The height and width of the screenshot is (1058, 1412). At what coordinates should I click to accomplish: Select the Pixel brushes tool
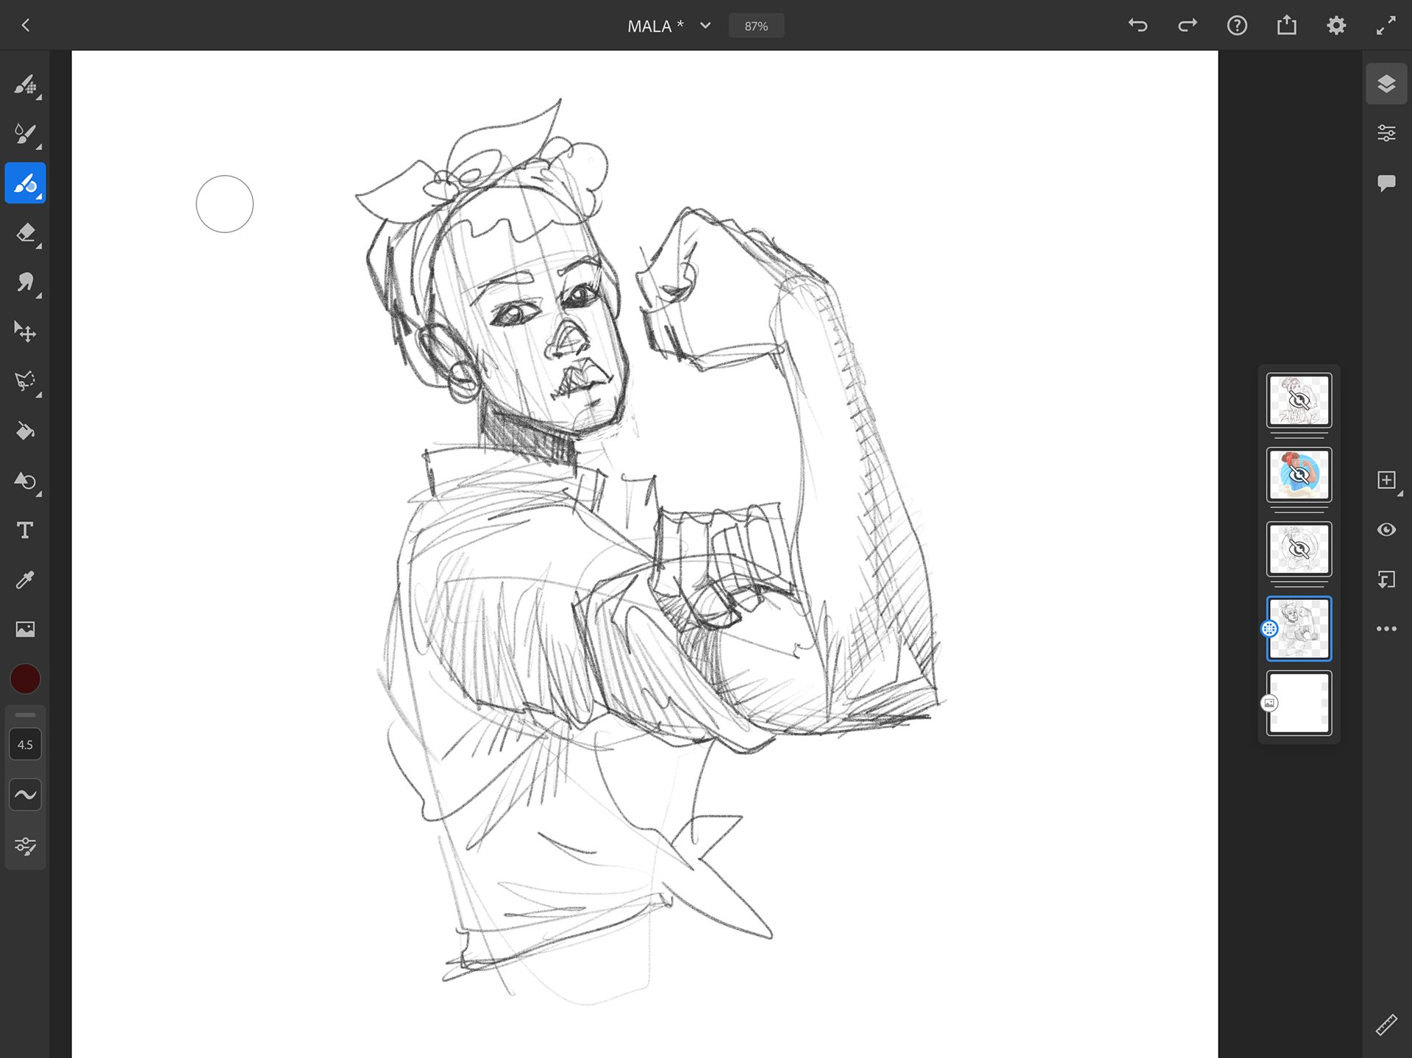click(x=25, y=85)
